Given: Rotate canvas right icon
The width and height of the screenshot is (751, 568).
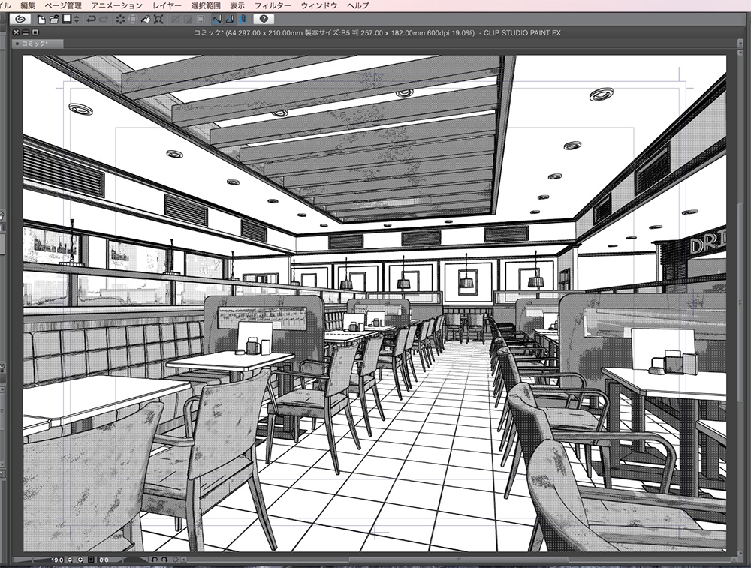Looking at the screenshot, I should pos(164,560).
